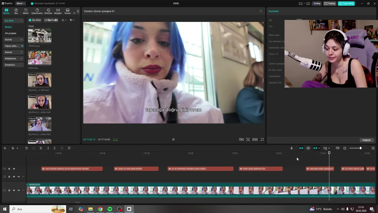Open the player panel hamburger menu
The image size is (378, 213).
260,11
